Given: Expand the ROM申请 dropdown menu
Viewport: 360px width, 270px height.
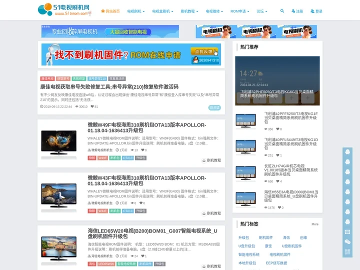Looking at the screenshot, I should [239, 11].
